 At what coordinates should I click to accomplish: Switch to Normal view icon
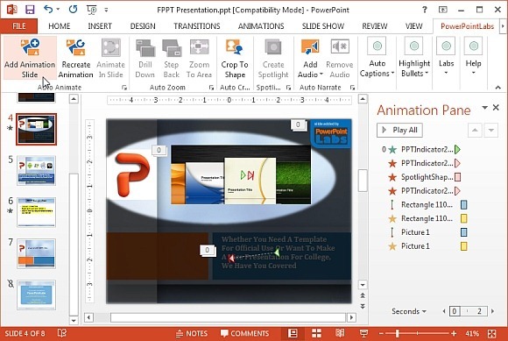click(x=293, y=333)
